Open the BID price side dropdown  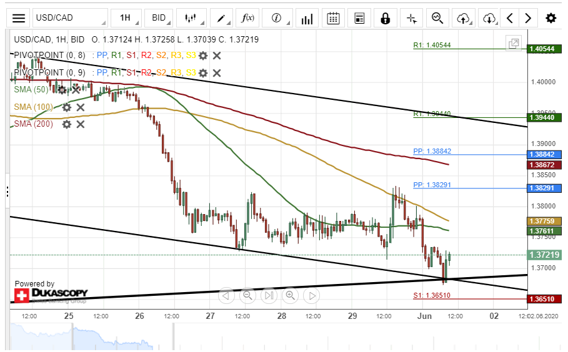(x=159, y=18)
